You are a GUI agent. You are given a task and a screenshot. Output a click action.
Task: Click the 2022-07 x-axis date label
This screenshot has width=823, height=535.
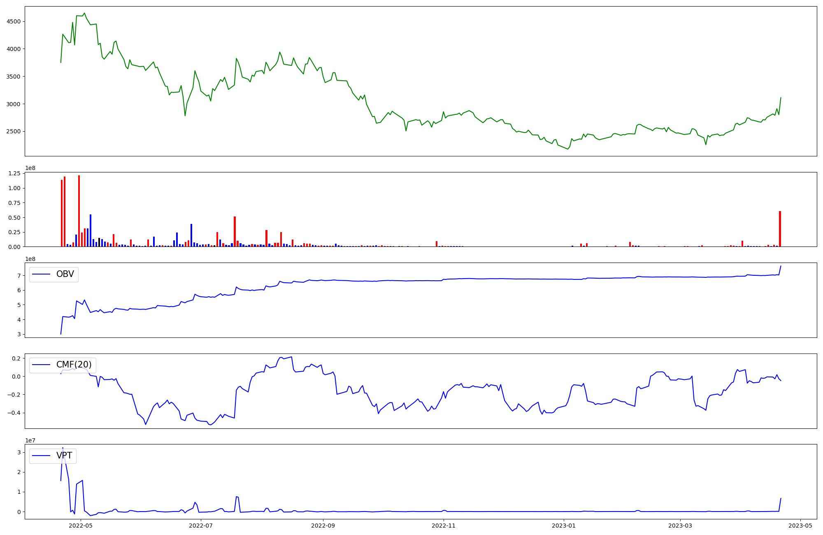201,526
